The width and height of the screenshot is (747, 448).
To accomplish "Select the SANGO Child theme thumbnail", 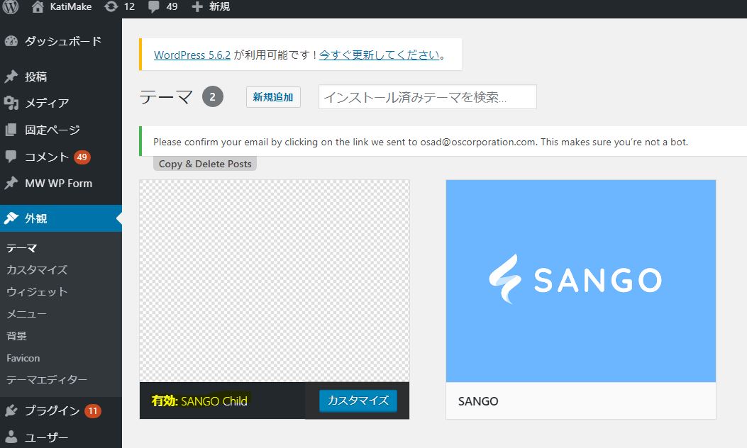I will [x=275, y=281].
